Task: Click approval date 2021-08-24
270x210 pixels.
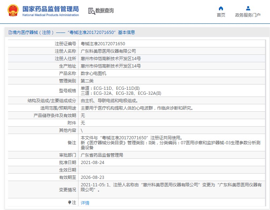Action: [x=93, y=163]
